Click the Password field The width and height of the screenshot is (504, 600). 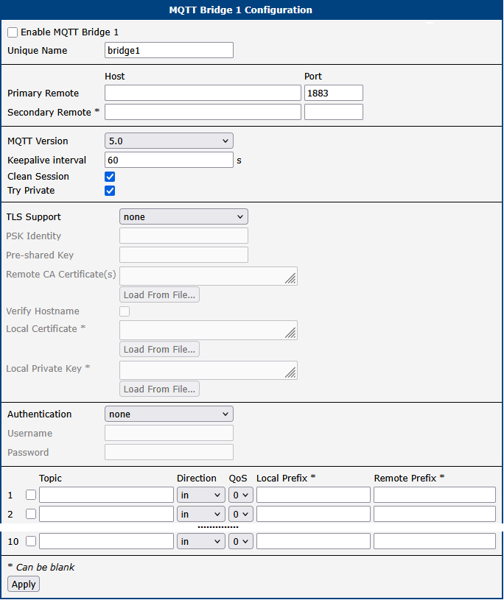[169, 452]
